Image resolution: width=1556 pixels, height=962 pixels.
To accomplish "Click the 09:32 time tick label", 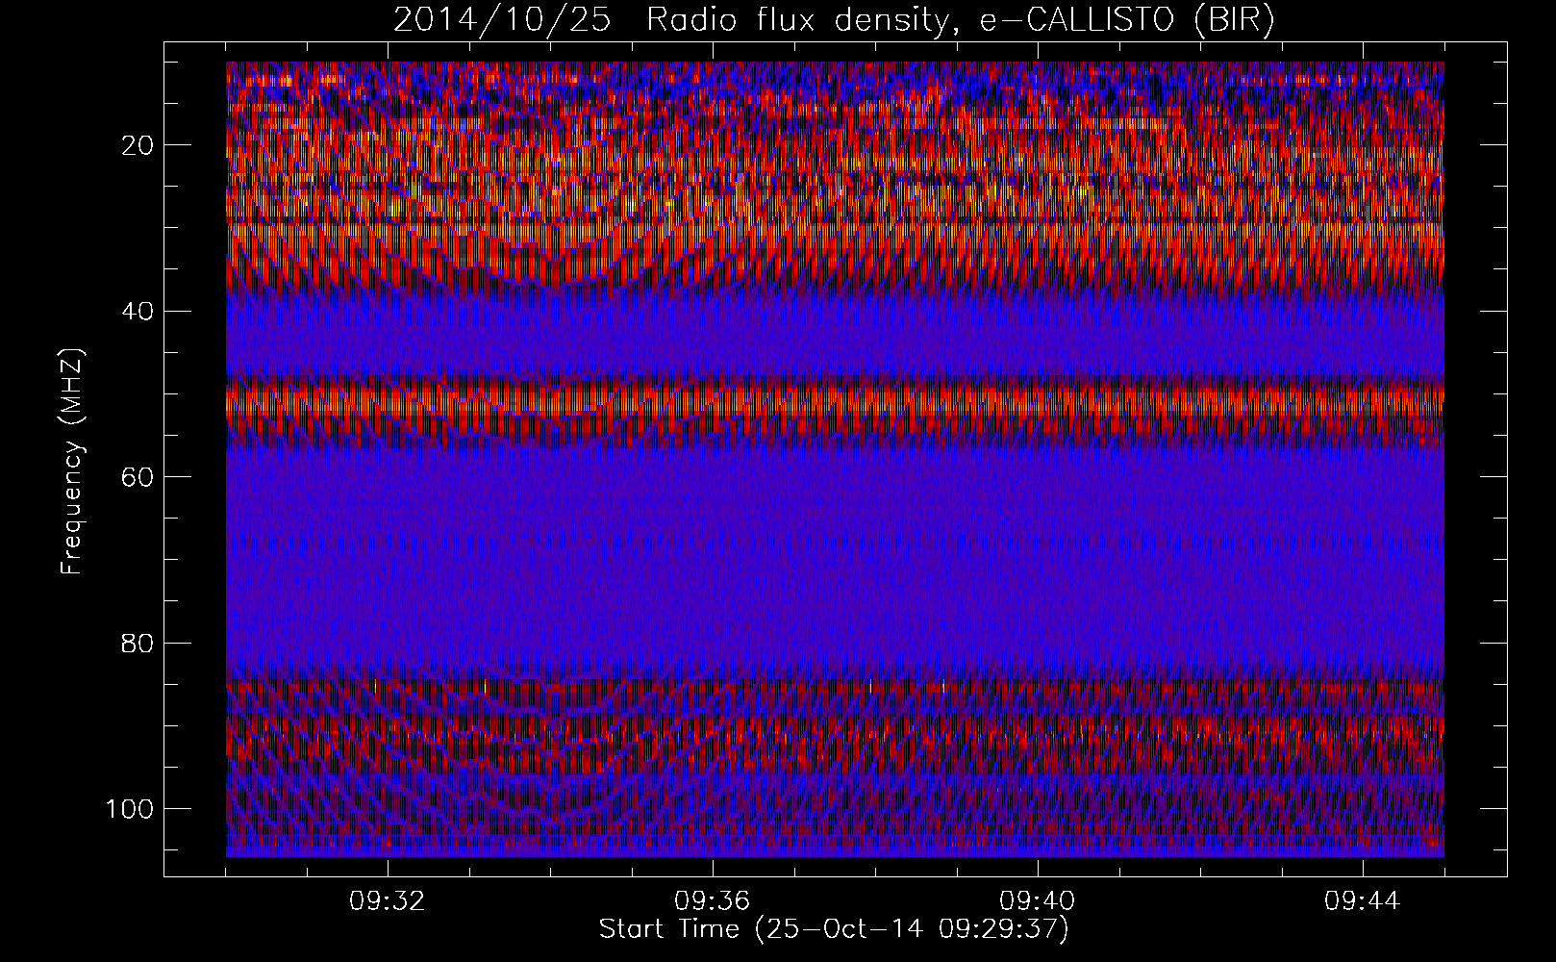I will tap(388, 901).
